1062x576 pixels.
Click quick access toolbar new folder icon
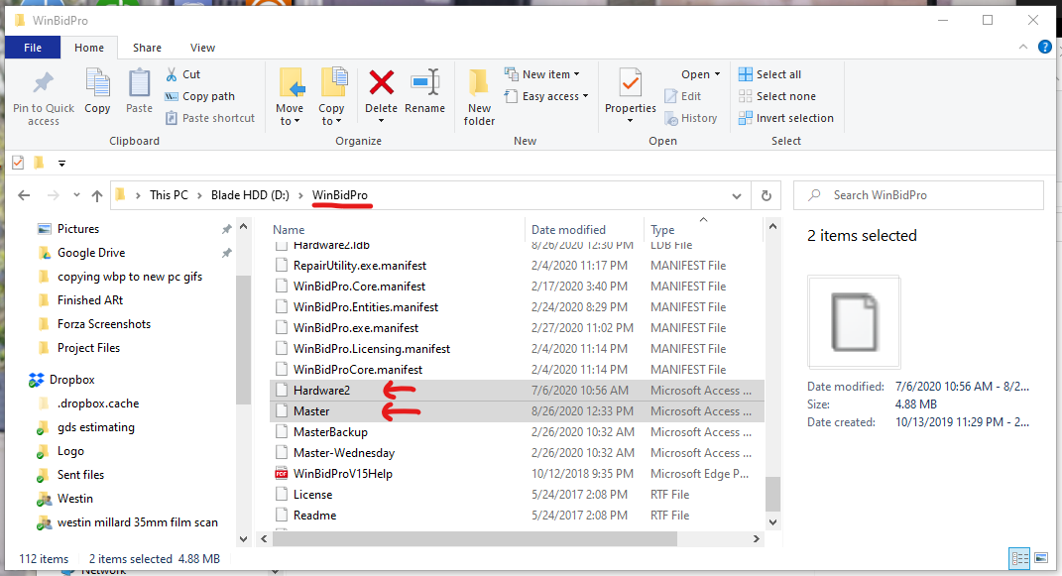point(40,163)
